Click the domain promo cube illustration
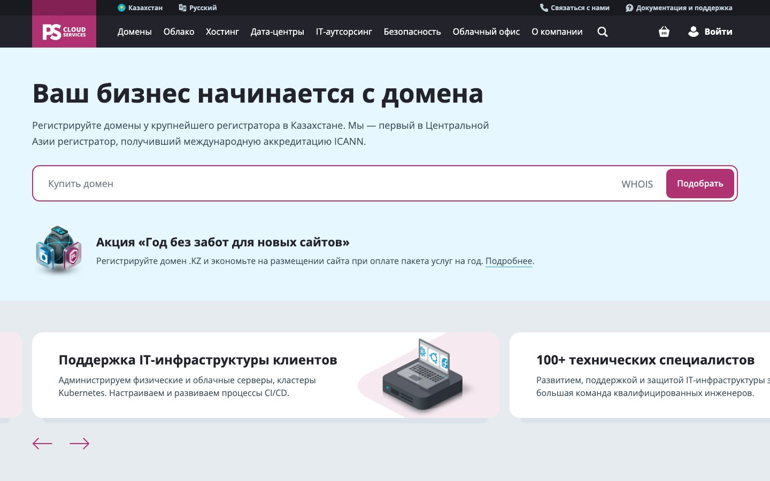The height and width of the screenshot is (481, 770). (x=59, y=251)
